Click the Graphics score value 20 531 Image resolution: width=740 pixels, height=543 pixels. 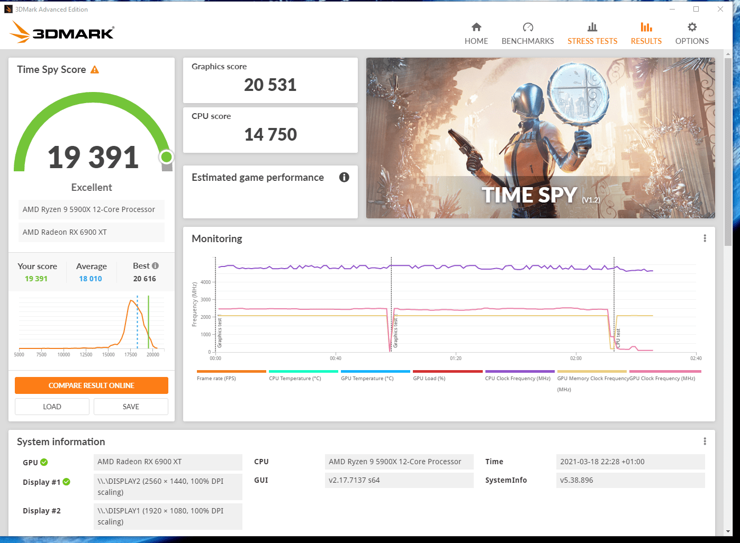tap(270, 85)
